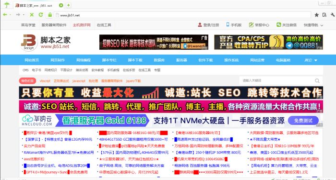The height and width of the screenshot is (180, 336).
Task: Click the browser back arrow
Action: coord(5,15)
